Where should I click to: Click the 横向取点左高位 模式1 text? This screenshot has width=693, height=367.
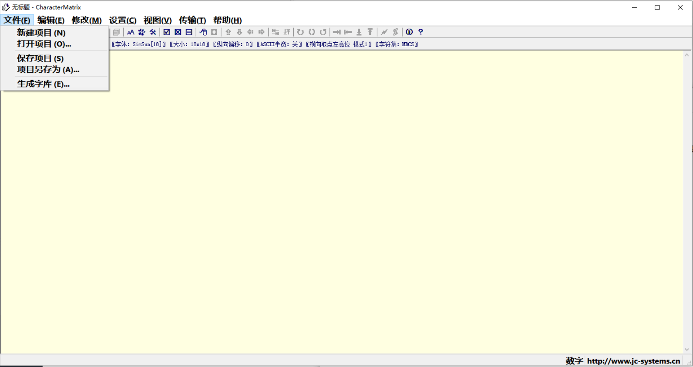[339, 44]
